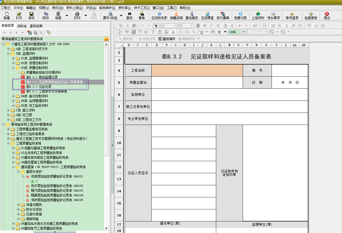Open dropdown arrow beside 打印
Image resolution: width=342 pixels, height=233 pixels.
click(x=86, y=16)
